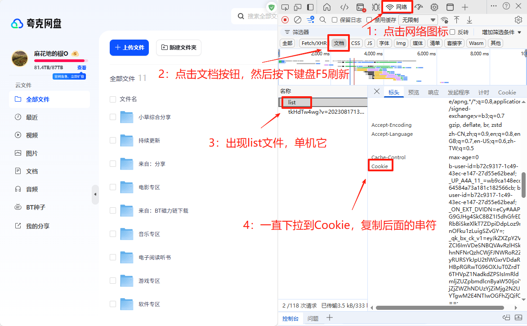527x326 pixels.
Task: Click the list request in the name column
Action: [292, 103]
